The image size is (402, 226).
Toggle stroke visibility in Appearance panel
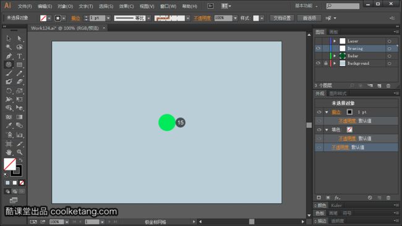(319, 112)
